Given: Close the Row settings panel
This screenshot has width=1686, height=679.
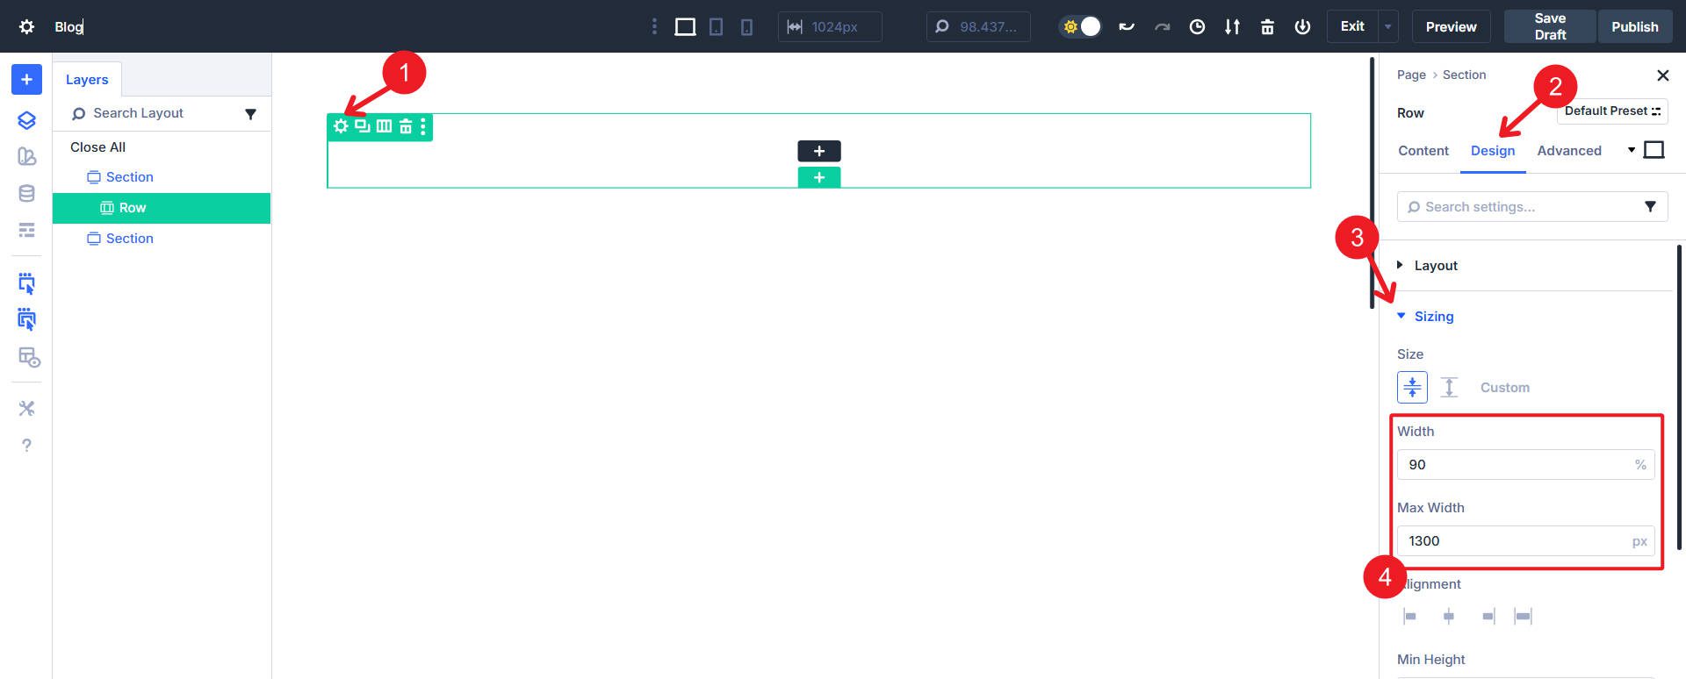Looking at the screenshot, I should pos(1662,75).
